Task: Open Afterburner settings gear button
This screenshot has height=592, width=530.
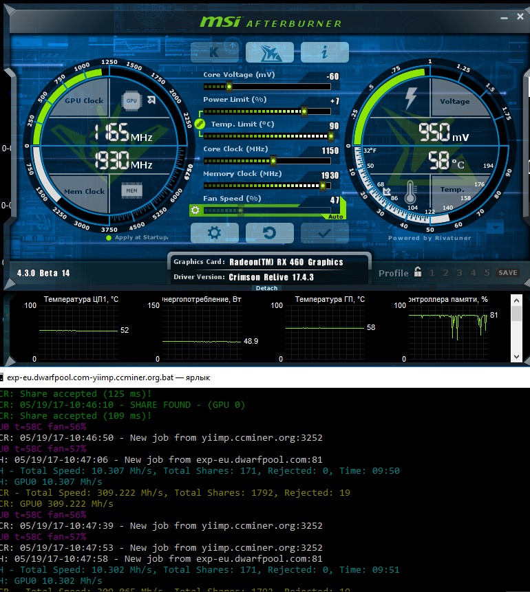Action: coord(214,233)
